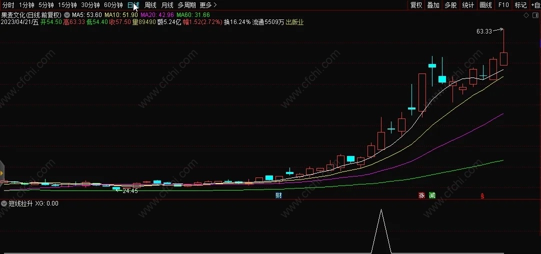Click the 果麦文化(日线.前复权) stock title
541x254 pixels.
[x=31, y=15]
